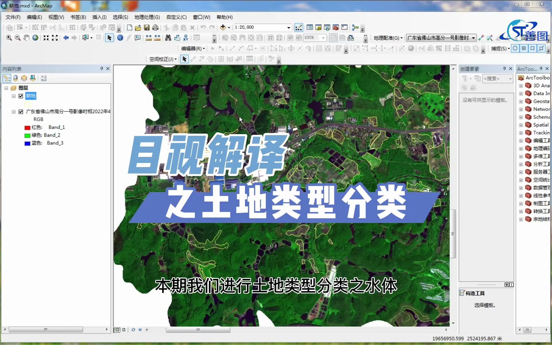The width and height of the screenshot is (552, 345).
Task: Click the 耕地 yellow polygon symbol
Action: [27, 104]
